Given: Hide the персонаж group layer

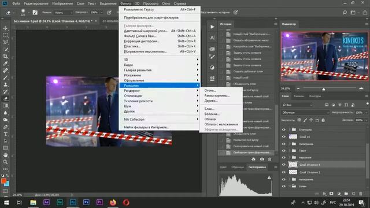Looking at the screenshot, I should pyautogui.click(x=284, y=157).
